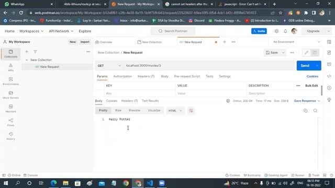Open the Workspaces dropdown
Viewport: 335px width, 188px height.
31,31
